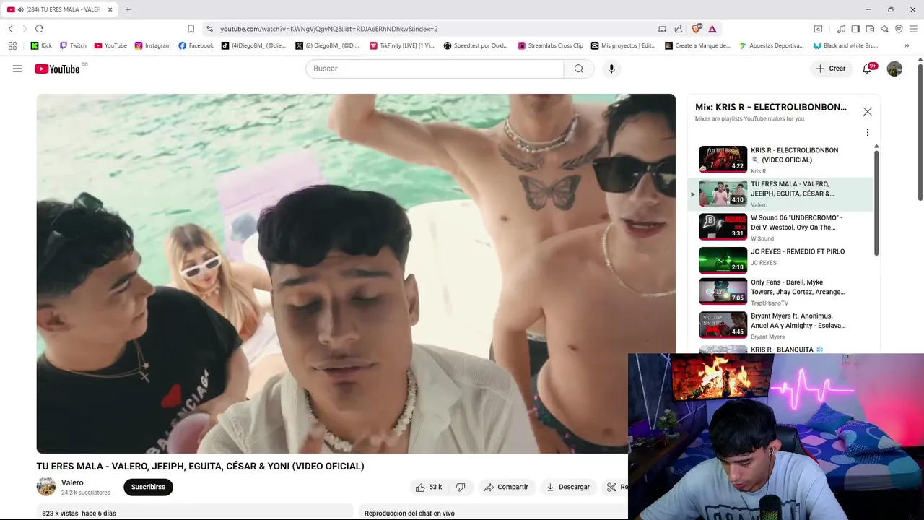Open the Brave Wallet icon
The image size is (924, 520).
870,29
